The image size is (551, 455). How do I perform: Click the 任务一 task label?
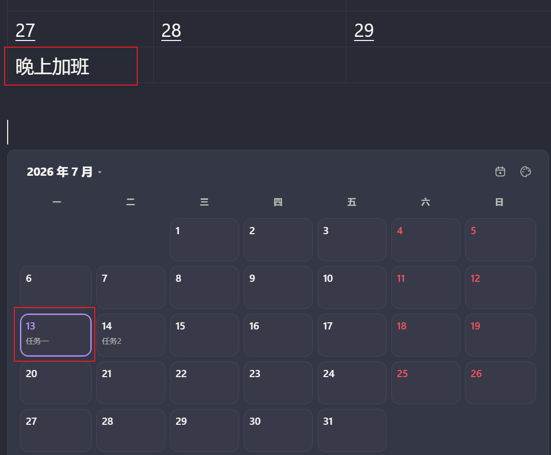pos(37,341)
